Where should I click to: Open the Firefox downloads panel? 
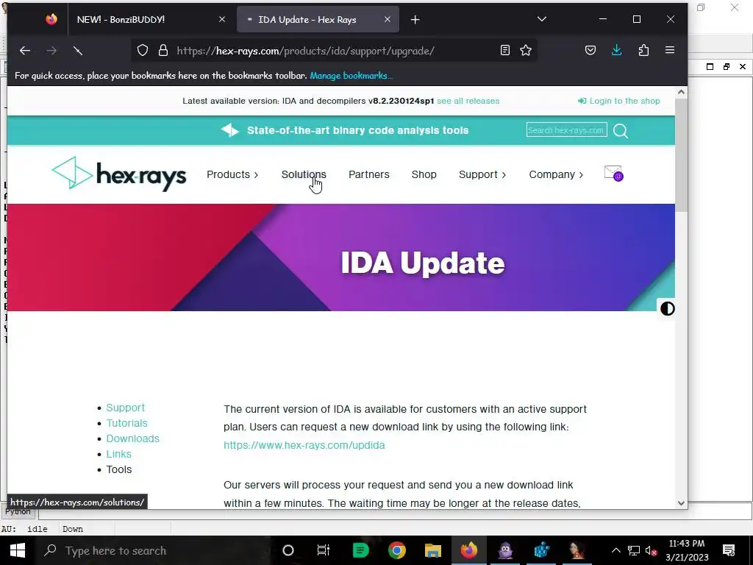pos(617,50)
